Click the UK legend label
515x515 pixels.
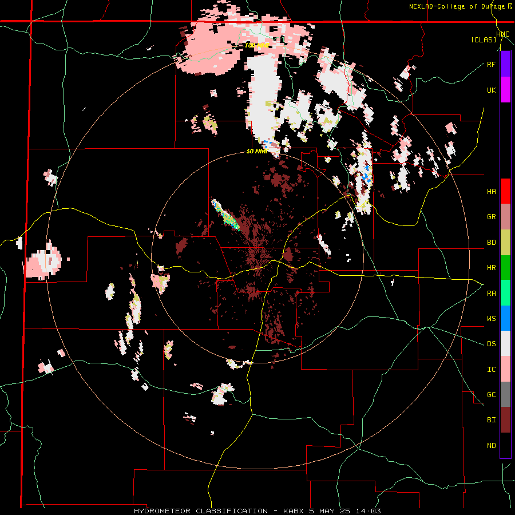point(491,90)
